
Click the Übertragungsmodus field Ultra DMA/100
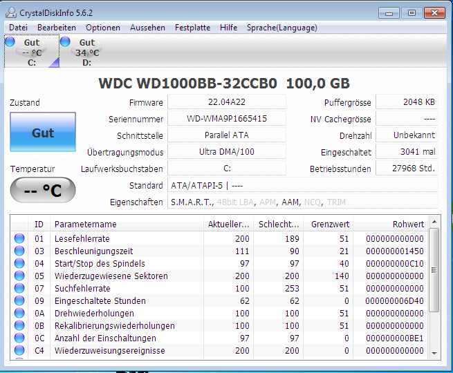227,152
